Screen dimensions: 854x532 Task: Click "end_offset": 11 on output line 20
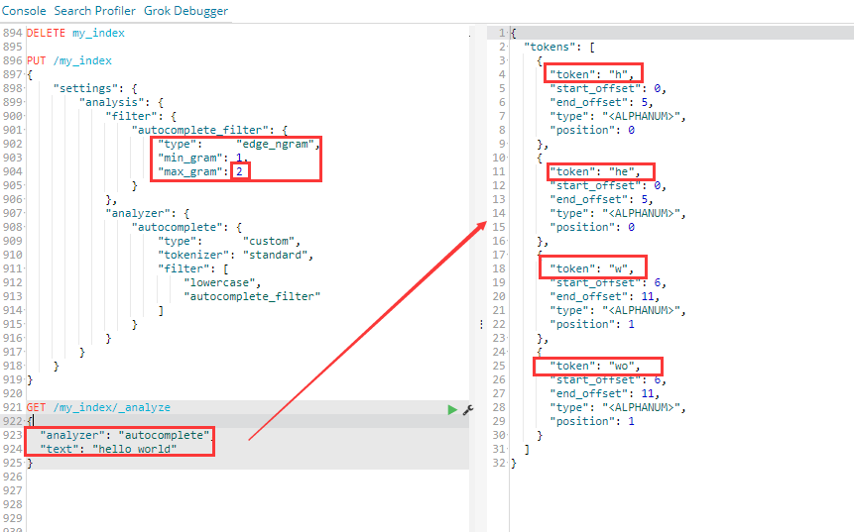[x=605, y=296]
